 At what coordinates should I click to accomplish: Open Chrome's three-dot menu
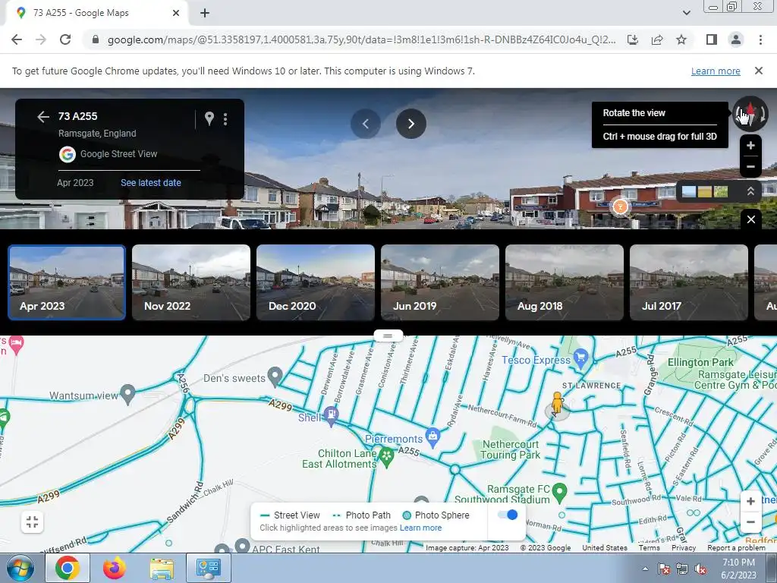point(760,39)
